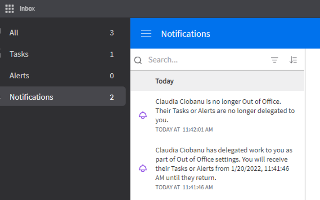This screenshot has height=200, width=320.
Task: Focus the Search input field
Action: pyautogui.click(x=205, y=60)
